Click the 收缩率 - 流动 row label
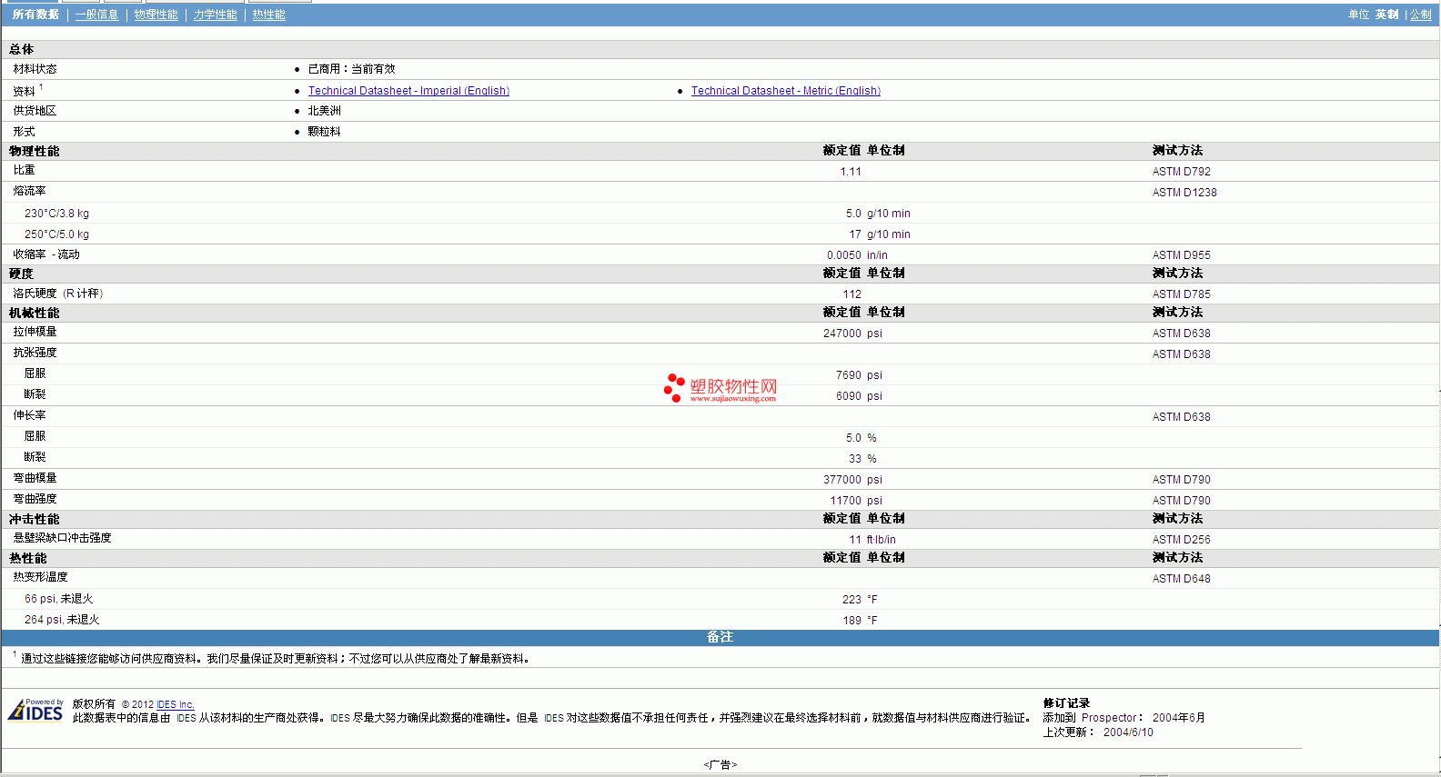Image resolution: width=1441 pixels, height=777 pixels. coord(46,254)
